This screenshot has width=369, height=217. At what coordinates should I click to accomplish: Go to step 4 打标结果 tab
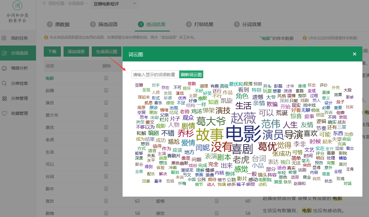[200, 25]
